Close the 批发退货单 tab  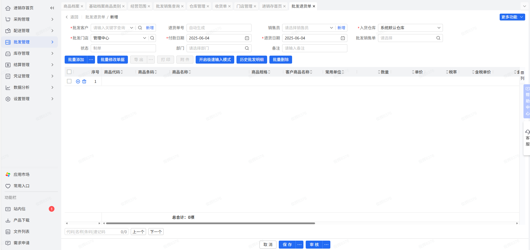point(314,6)
